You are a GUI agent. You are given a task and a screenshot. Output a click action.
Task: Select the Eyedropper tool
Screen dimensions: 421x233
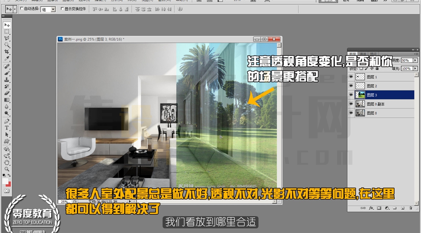7,58
